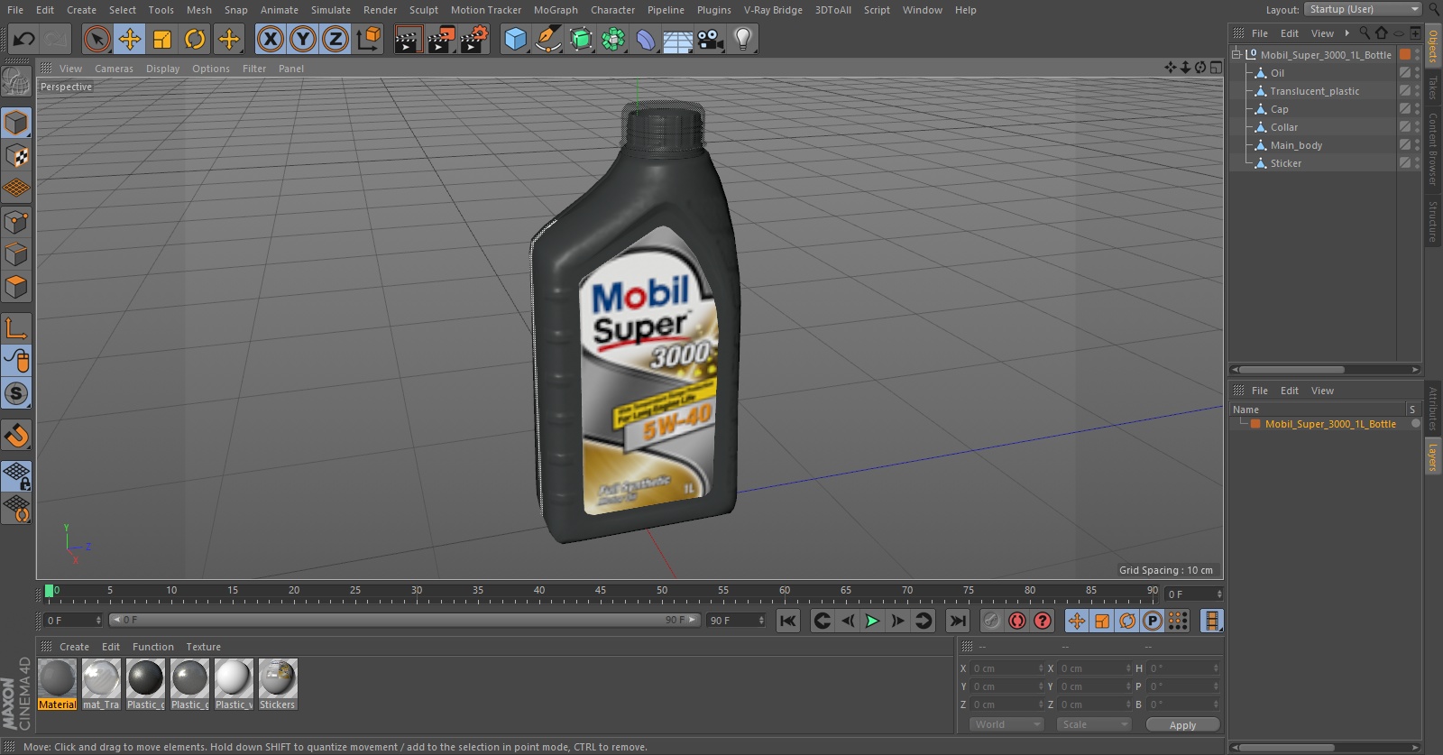Open the Render menu
Screen dimensions: 1443x755
click(380, 10)
